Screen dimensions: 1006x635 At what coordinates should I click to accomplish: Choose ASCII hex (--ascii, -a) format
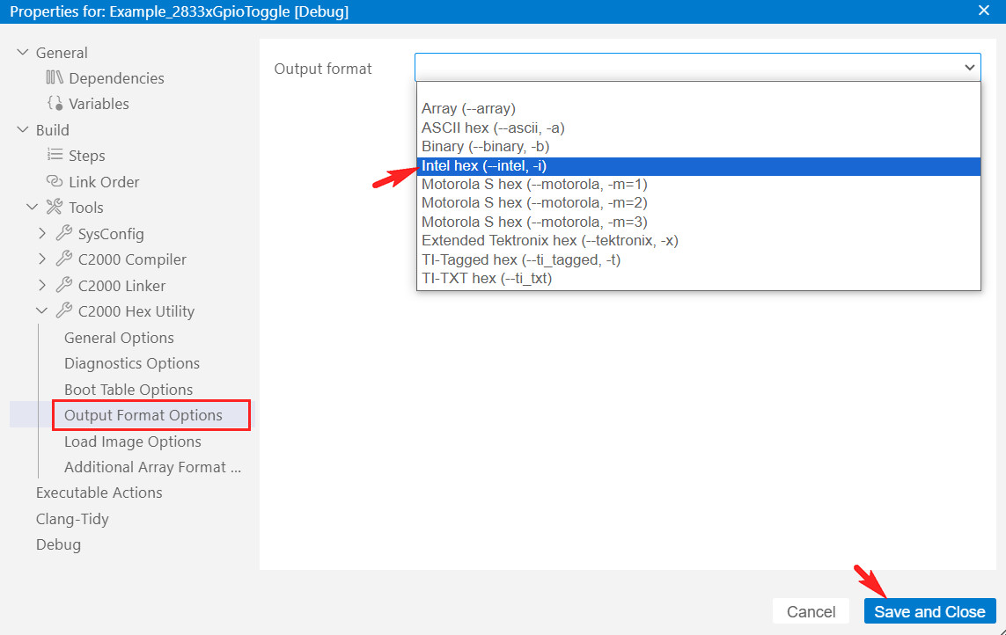coord(699,128)
